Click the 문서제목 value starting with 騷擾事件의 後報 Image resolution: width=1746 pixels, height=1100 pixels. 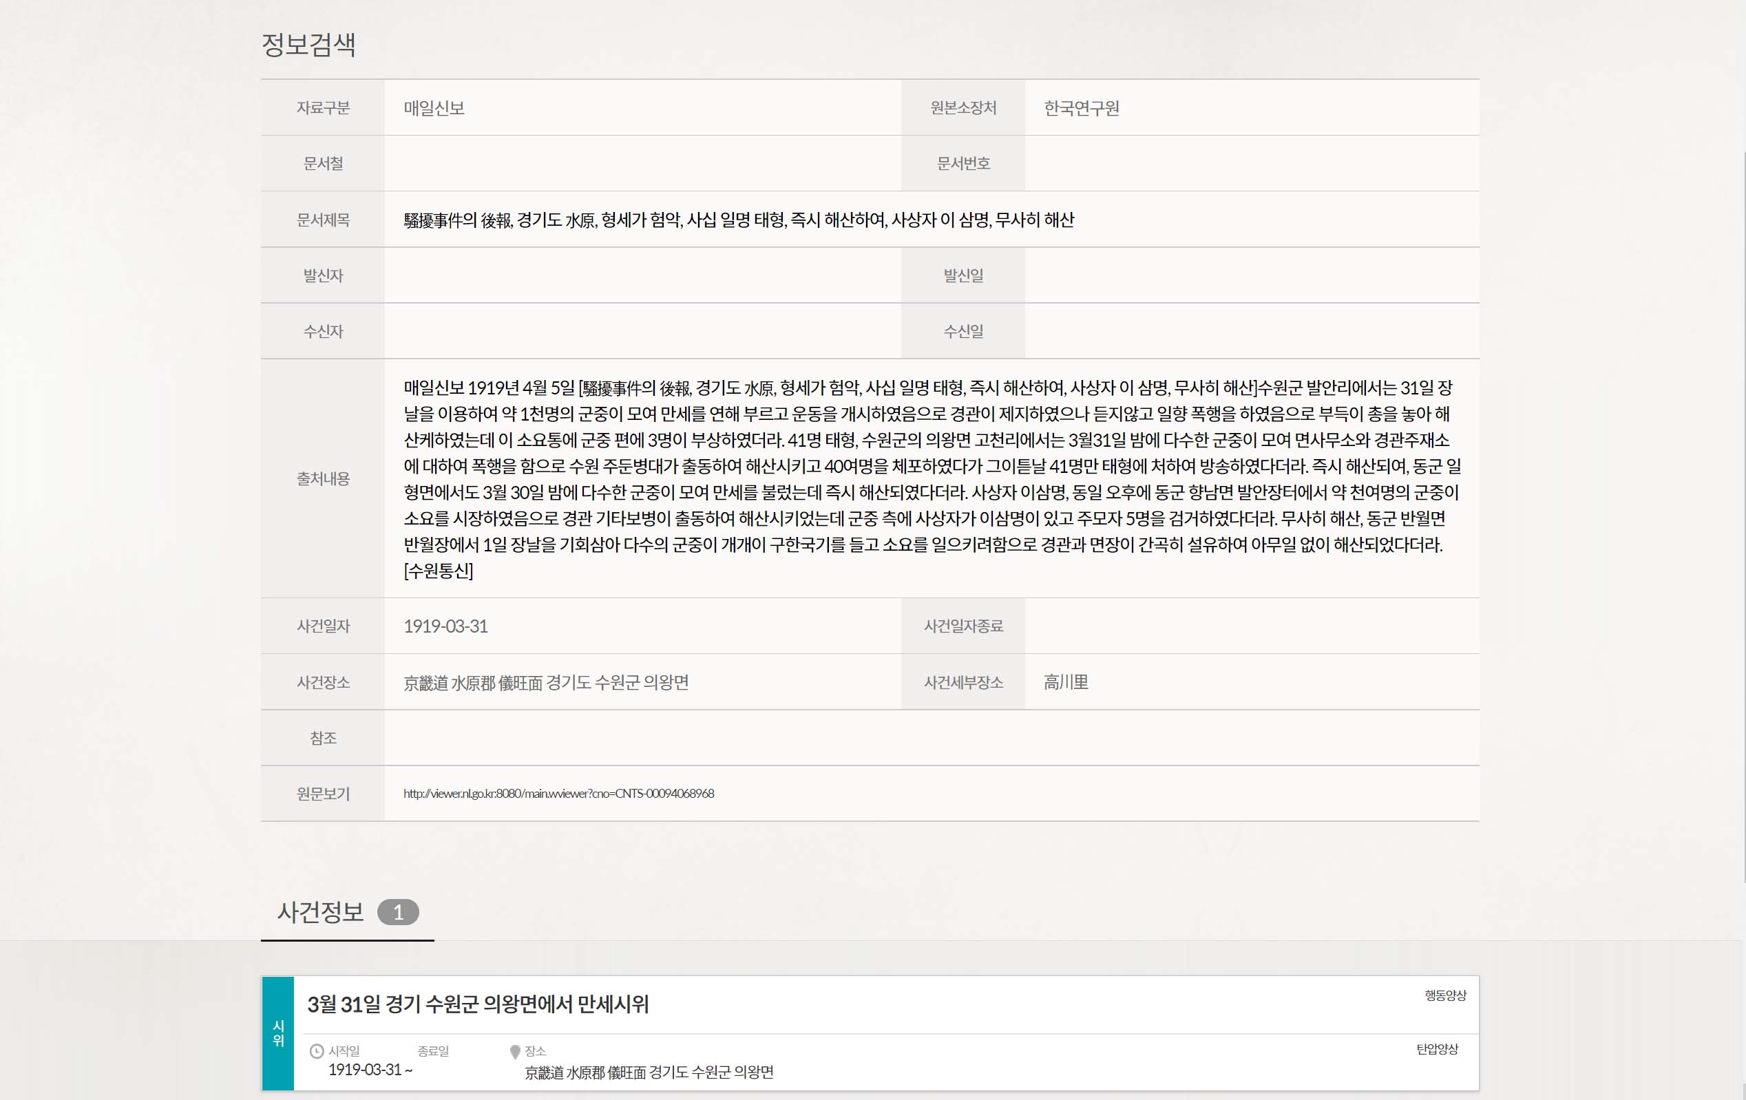coord(738,220)
